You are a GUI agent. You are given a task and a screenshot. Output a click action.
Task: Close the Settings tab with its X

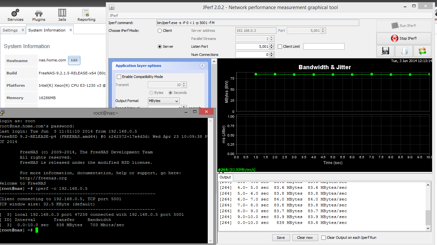pyautogui.click(x=23, y=30)
